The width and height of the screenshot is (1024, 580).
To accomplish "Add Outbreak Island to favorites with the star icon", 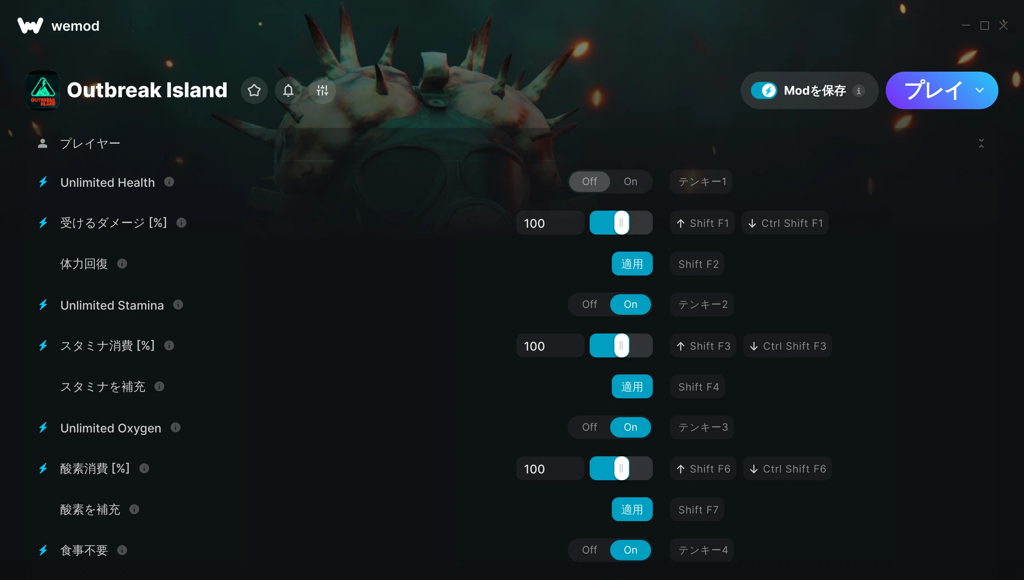I will (254, 90).
